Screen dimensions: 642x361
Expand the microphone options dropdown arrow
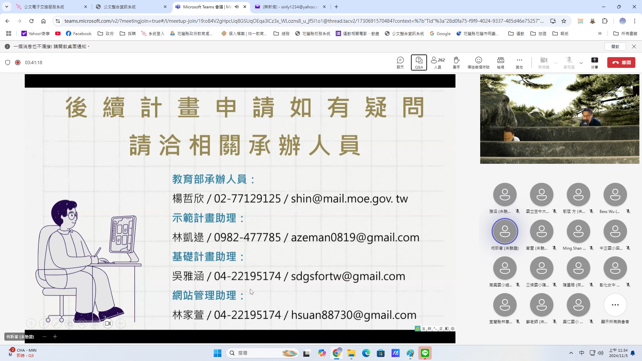581,63
